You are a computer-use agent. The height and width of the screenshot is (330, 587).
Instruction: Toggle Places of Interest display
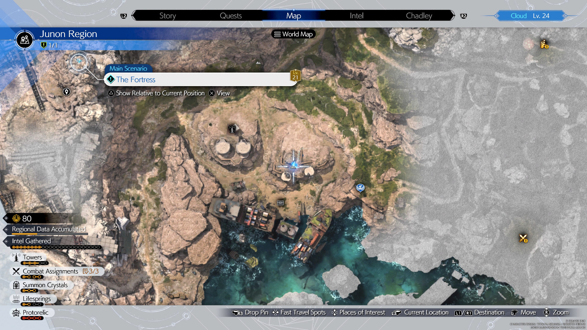(x=361, y=312)
